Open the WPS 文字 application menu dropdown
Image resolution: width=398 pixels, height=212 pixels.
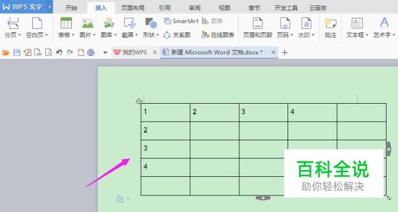click(x=49, y=7)
